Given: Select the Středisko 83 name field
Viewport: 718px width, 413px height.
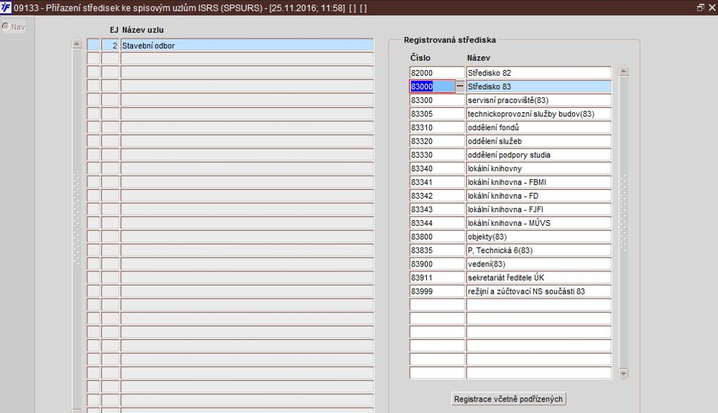Looking at the screenshot, I should click(538, 86).
